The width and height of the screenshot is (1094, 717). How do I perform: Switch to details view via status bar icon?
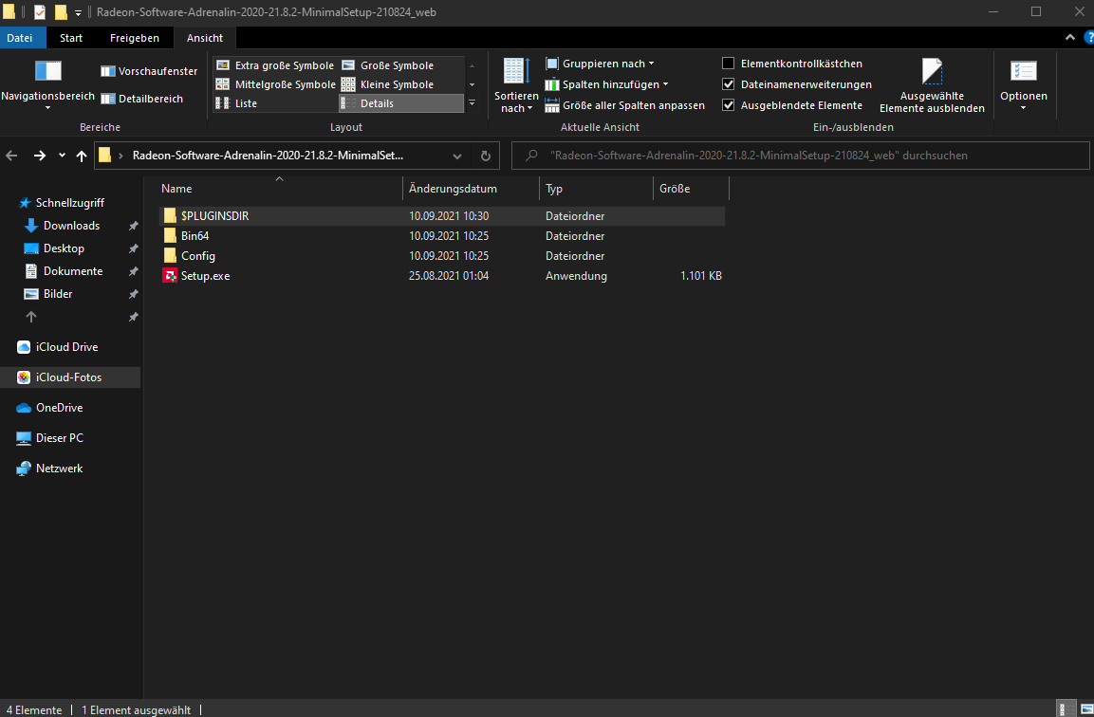coord(1066,708)
